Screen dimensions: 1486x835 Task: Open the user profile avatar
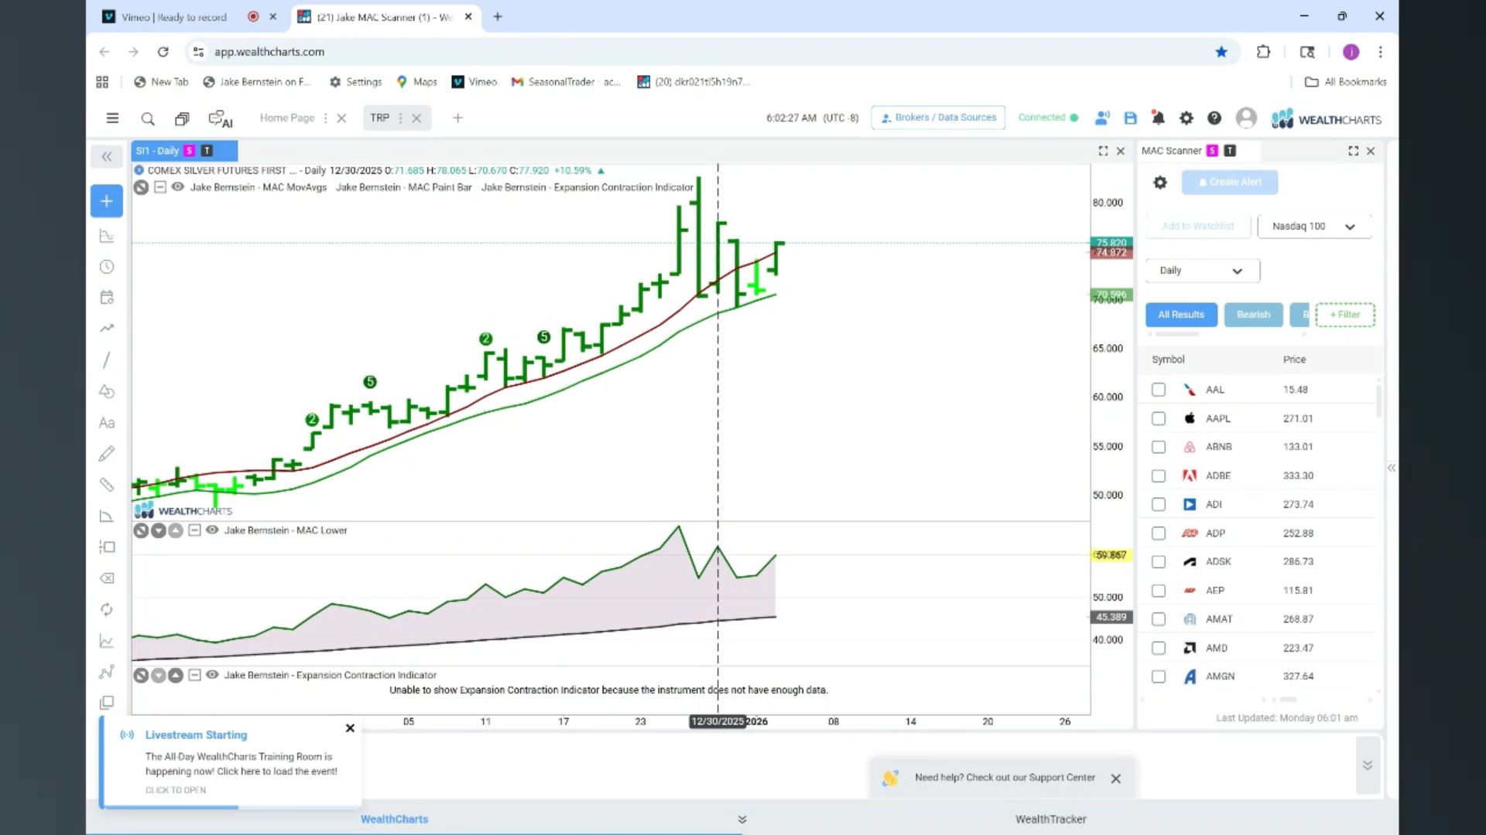pyautogui.click(x=1246, y=118)
